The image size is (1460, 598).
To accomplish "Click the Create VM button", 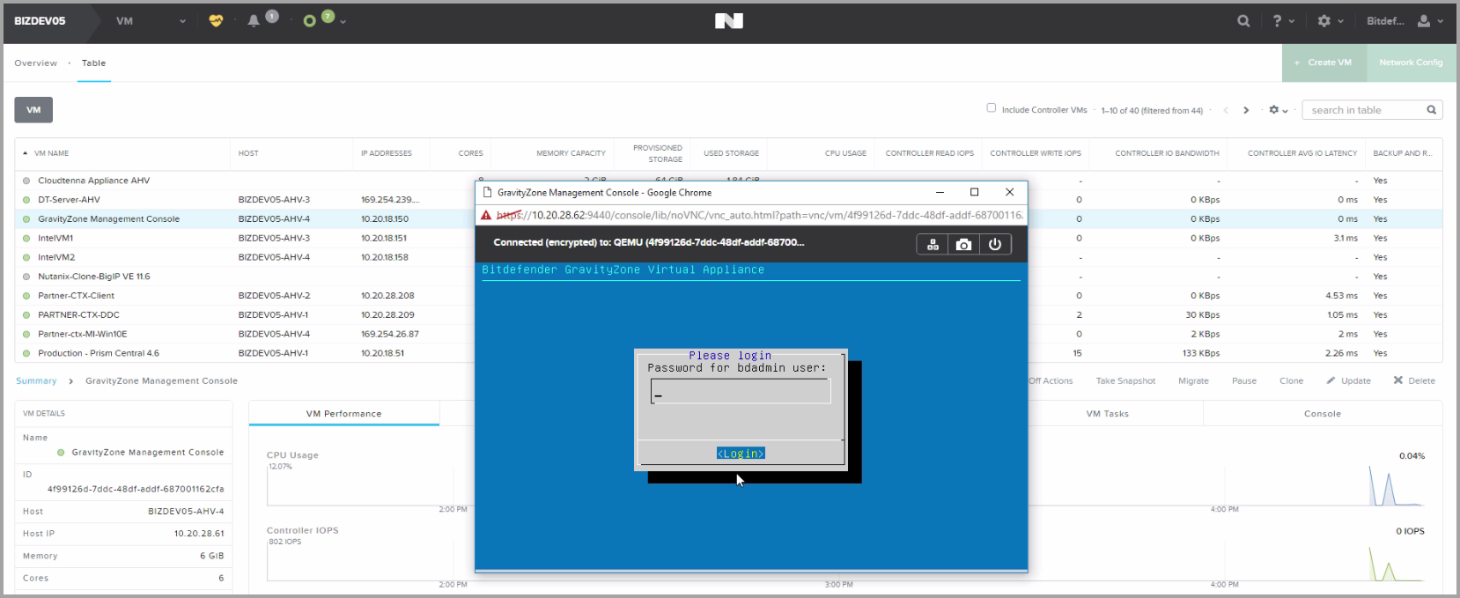I will (x=1324, y=63).
